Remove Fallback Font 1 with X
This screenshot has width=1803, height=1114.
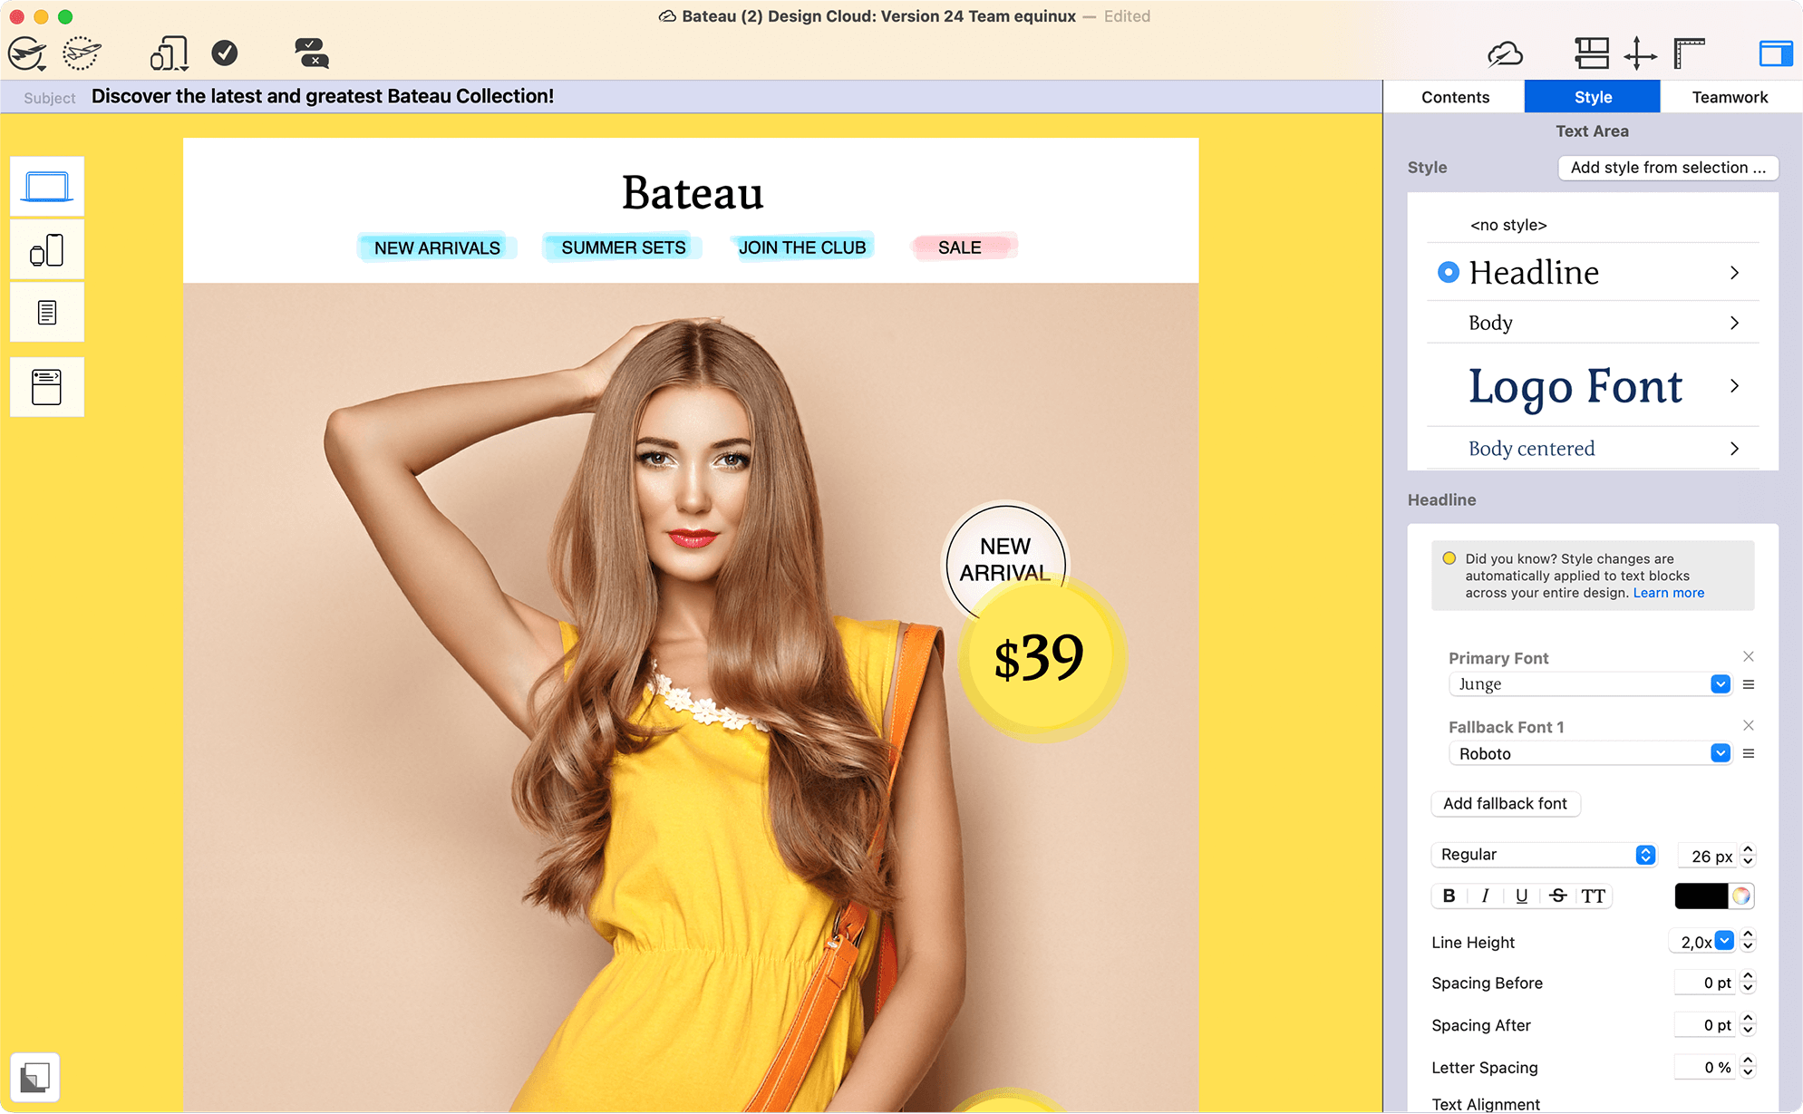(1749, 725)
